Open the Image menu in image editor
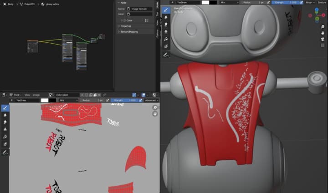Image resolution: width=328 pixels, height=193 pixels. (x=36, y=95)
